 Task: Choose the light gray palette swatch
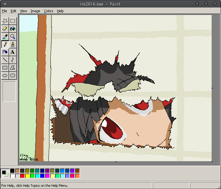pos(17,176)
